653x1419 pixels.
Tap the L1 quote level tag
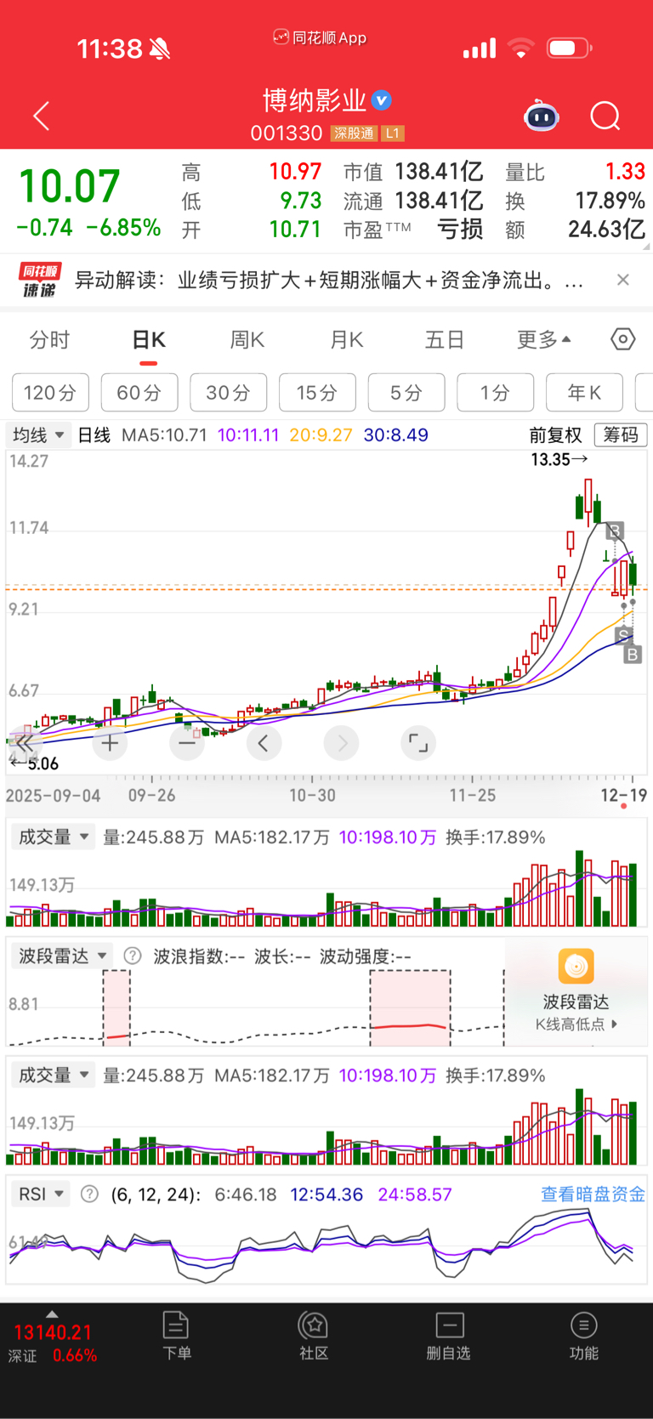pyautogui.click(x=392, y=133)
